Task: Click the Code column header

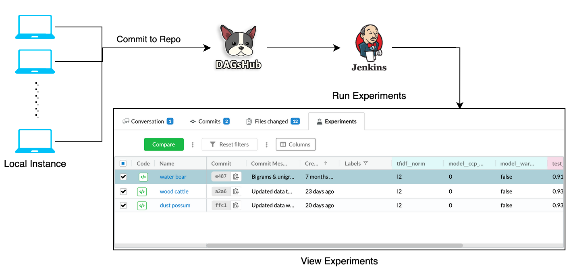Action: pos(143,163)
